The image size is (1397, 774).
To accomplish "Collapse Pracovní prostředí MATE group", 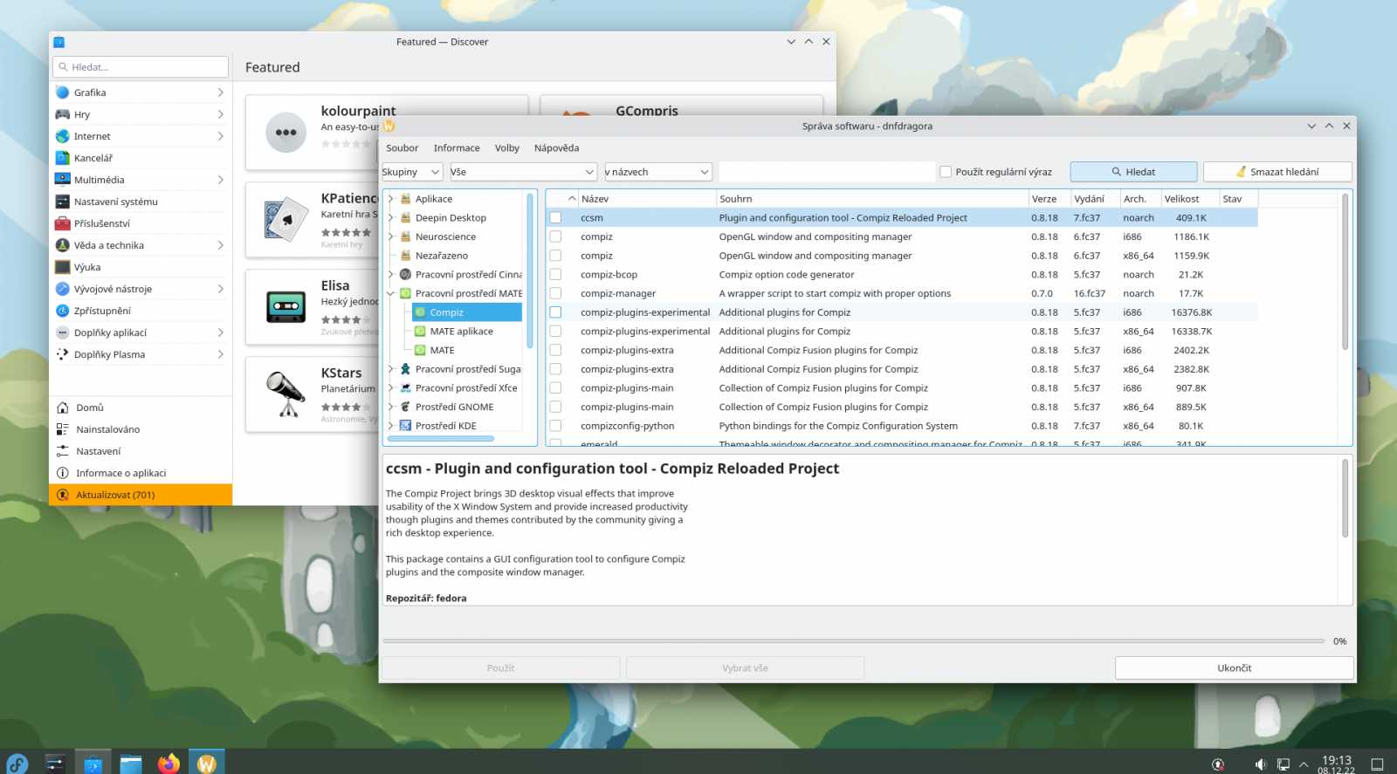I will [x=391, y=293].
